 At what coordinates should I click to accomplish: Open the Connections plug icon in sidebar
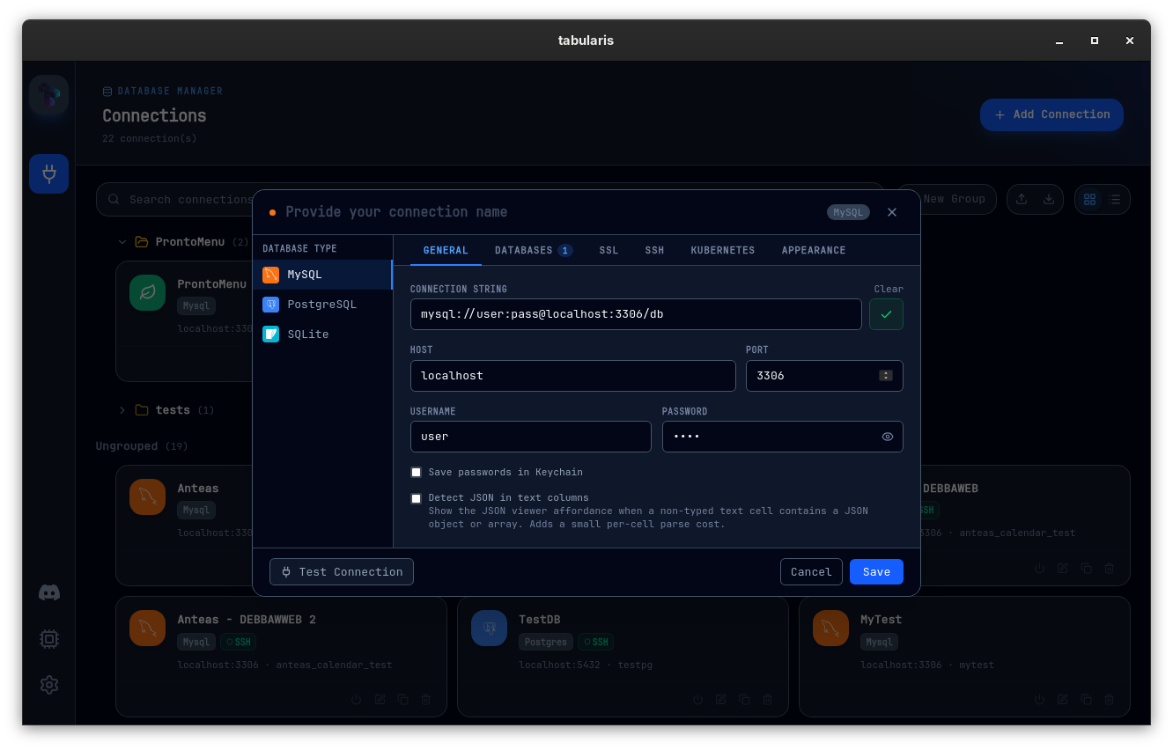[48, 173]
